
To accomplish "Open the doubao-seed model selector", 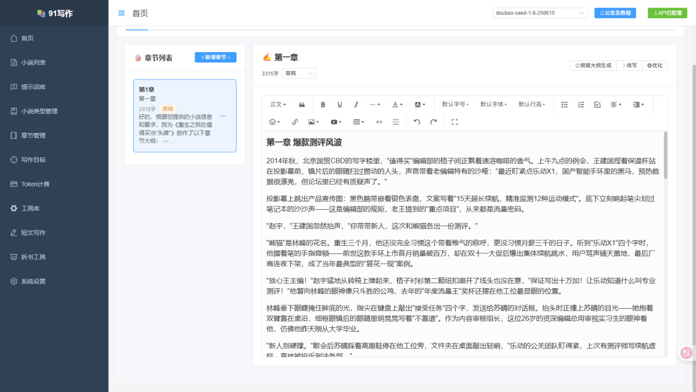I will click(x=540, y=13).
